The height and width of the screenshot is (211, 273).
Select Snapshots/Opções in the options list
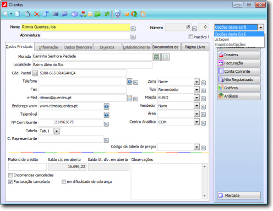(239, 45)
